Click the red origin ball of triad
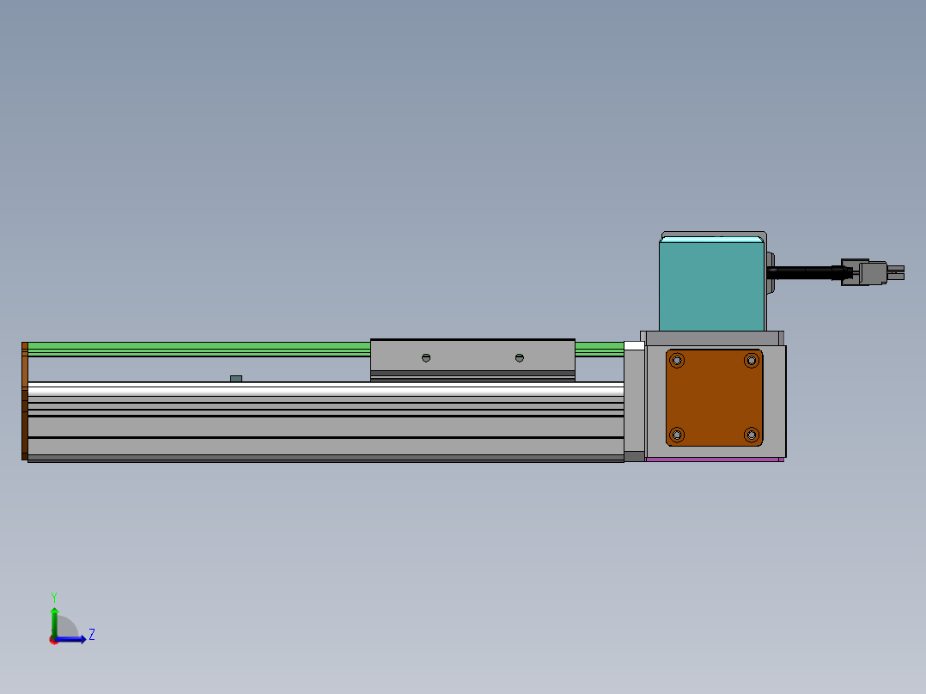926x694 pixels. point(54,640)
